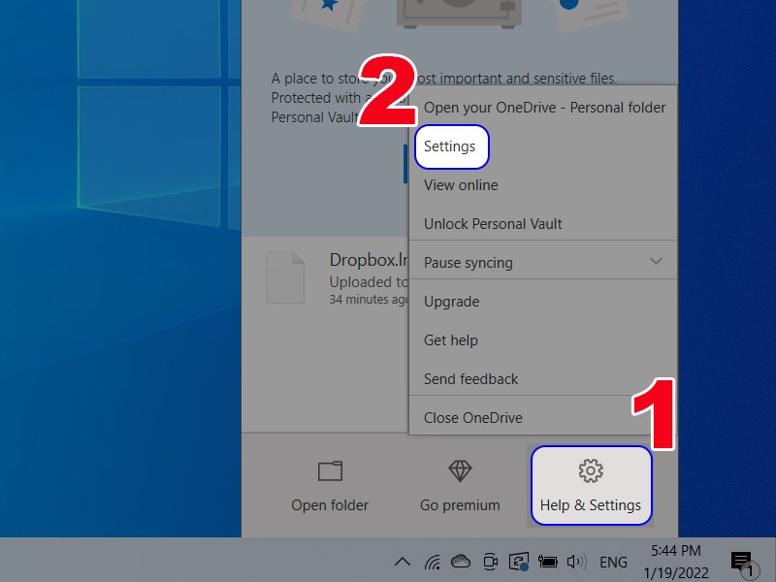Screen dimensions: 776x582
Task: Choose Open your OneDrive - Personal folder
Action: tap(543, 108)
